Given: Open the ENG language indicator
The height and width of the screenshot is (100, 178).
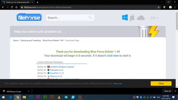Looking at the screenshot, I should (x=158, y=97).
